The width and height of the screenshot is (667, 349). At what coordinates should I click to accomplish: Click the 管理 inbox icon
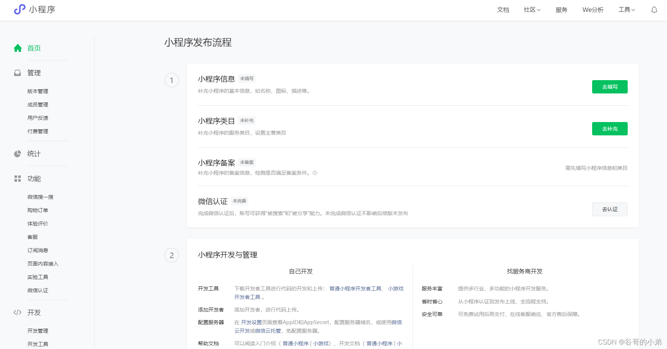(17, 73)
